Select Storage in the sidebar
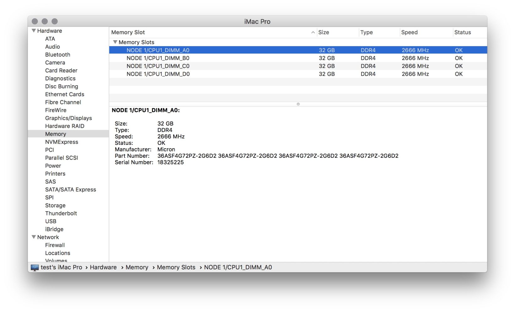 pyautogui.click(x=55, y=205)
